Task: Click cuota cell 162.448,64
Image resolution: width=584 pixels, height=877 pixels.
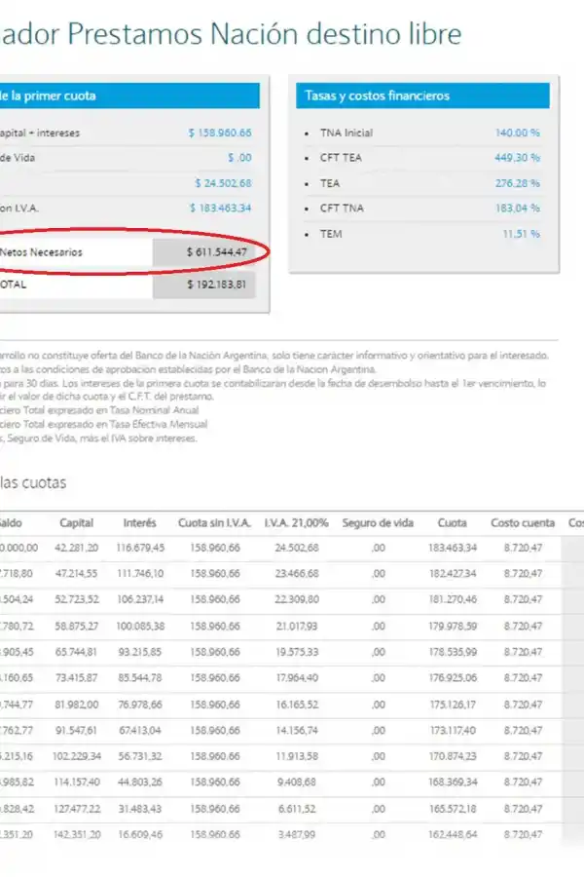Action: click(x=453, y=834)
